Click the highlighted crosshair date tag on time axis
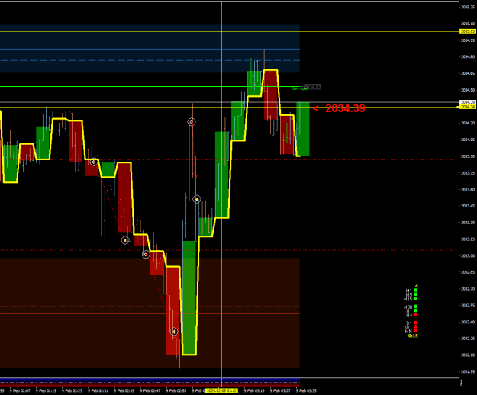The height and width of the screenshot is (395, 477). point(221,390)
